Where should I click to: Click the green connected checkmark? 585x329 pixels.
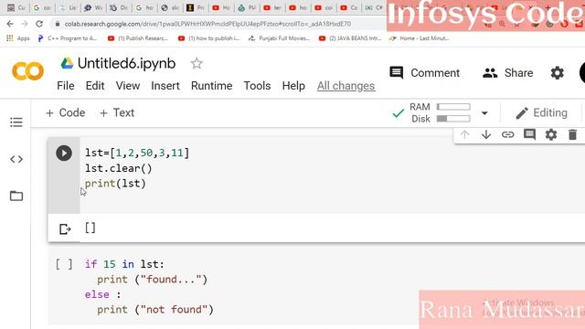399,113
